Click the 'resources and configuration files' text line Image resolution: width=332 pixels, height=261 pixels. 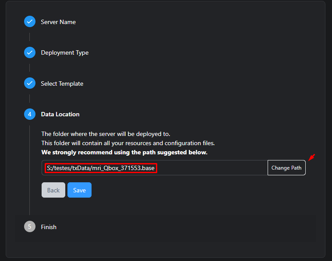(127, 143)
